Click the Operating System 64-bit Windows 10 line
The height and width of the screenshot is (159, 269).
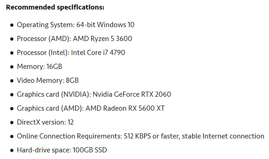(75, 25)
